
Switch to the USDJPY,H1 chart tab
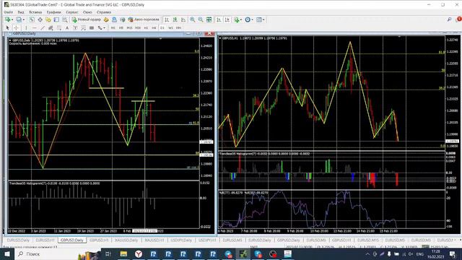pos(207,240)
